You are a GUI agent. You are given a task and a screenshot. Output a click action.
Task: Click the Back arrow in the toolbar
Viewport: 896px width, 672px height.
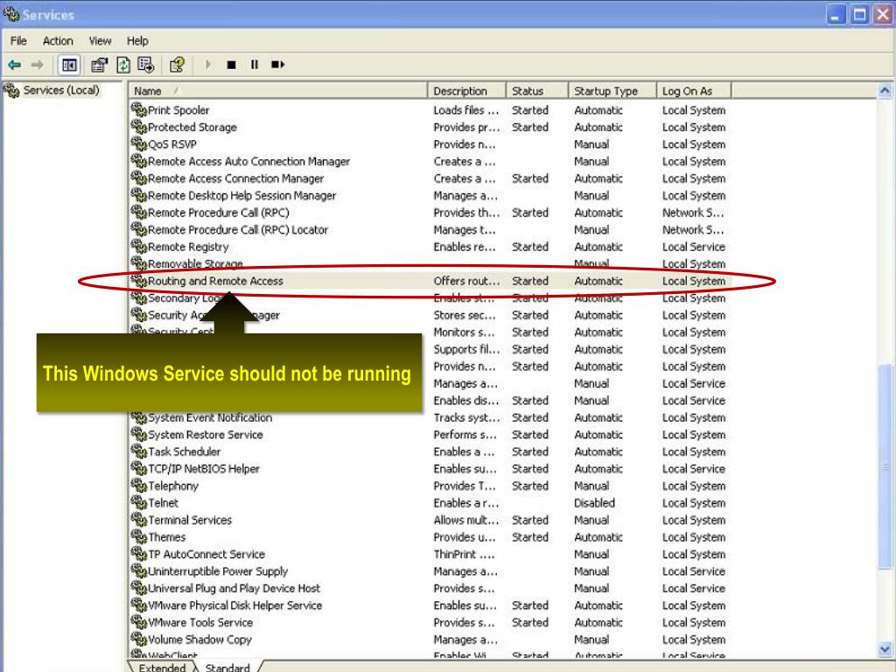pyautogui.click(x=14, y=65)
